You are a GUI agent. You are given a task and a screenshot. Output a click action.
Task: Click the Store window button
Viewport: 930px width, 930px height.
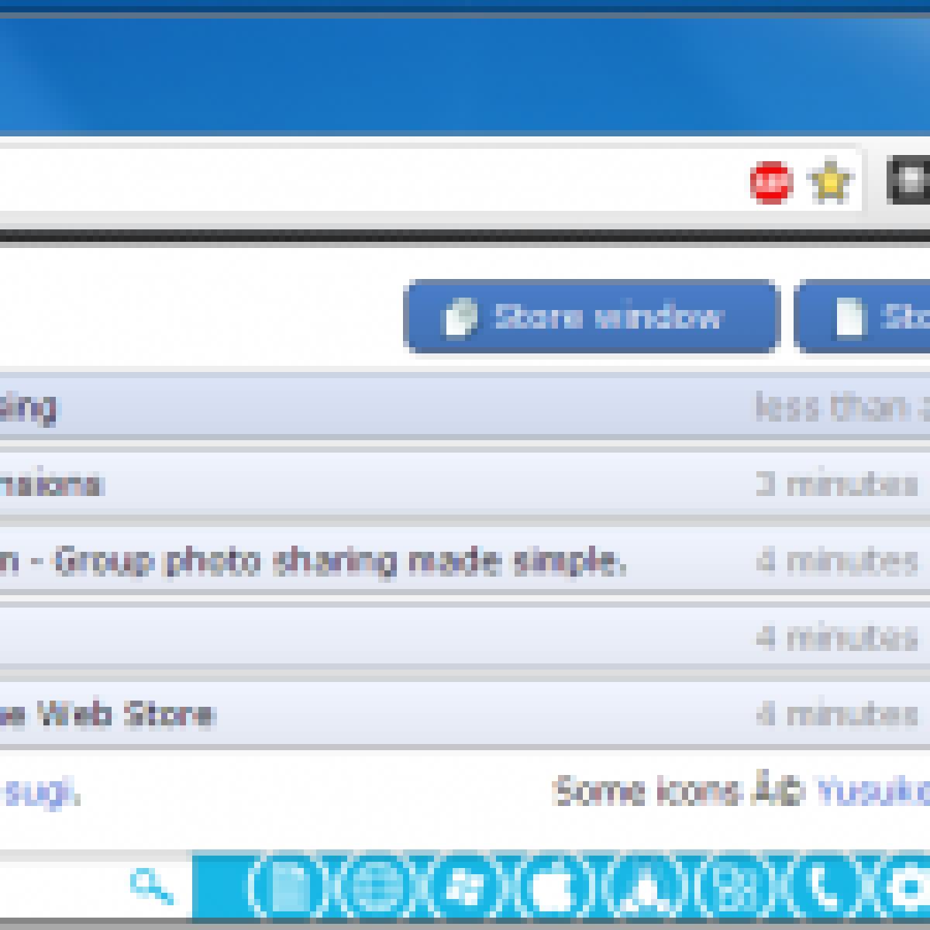pos(591,317)
